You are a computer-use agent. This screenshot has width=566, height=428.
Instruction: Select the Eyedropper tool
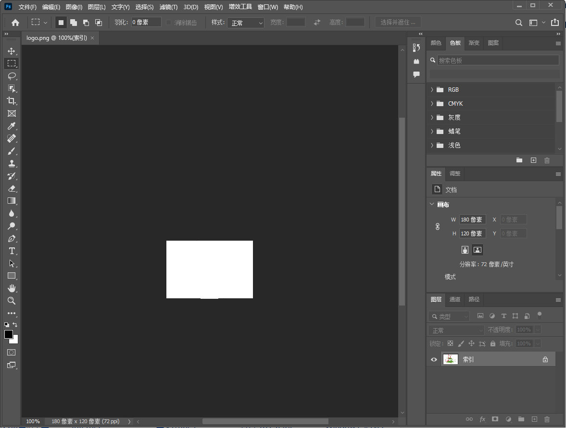[x=12, y=126]
